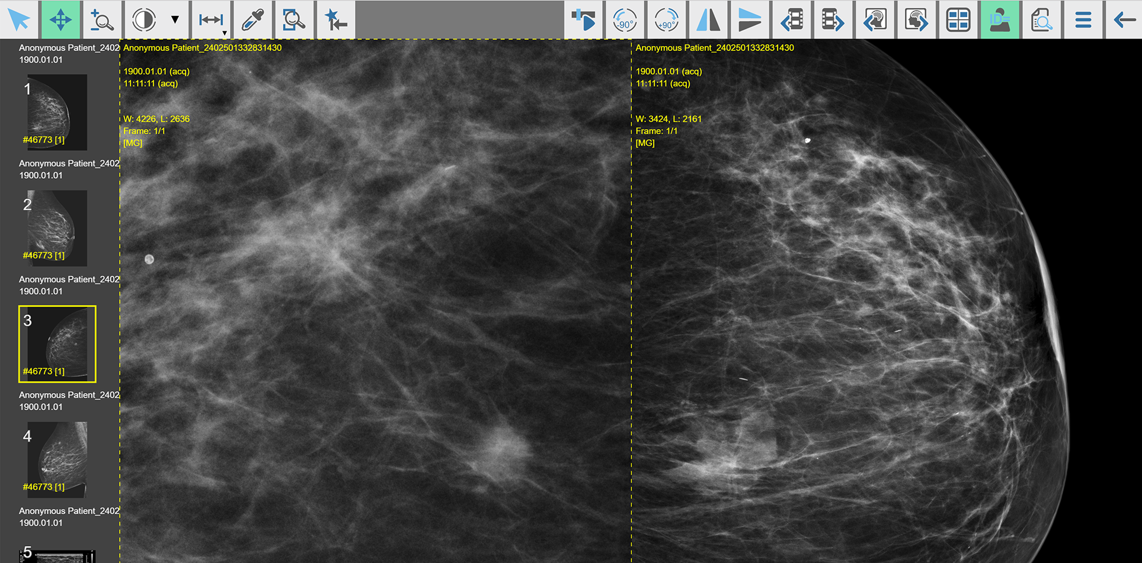Select series thumbnail number 2
Image resolution: width=1142 pixels, height=563 pixels.
click(x=57, y=228)
